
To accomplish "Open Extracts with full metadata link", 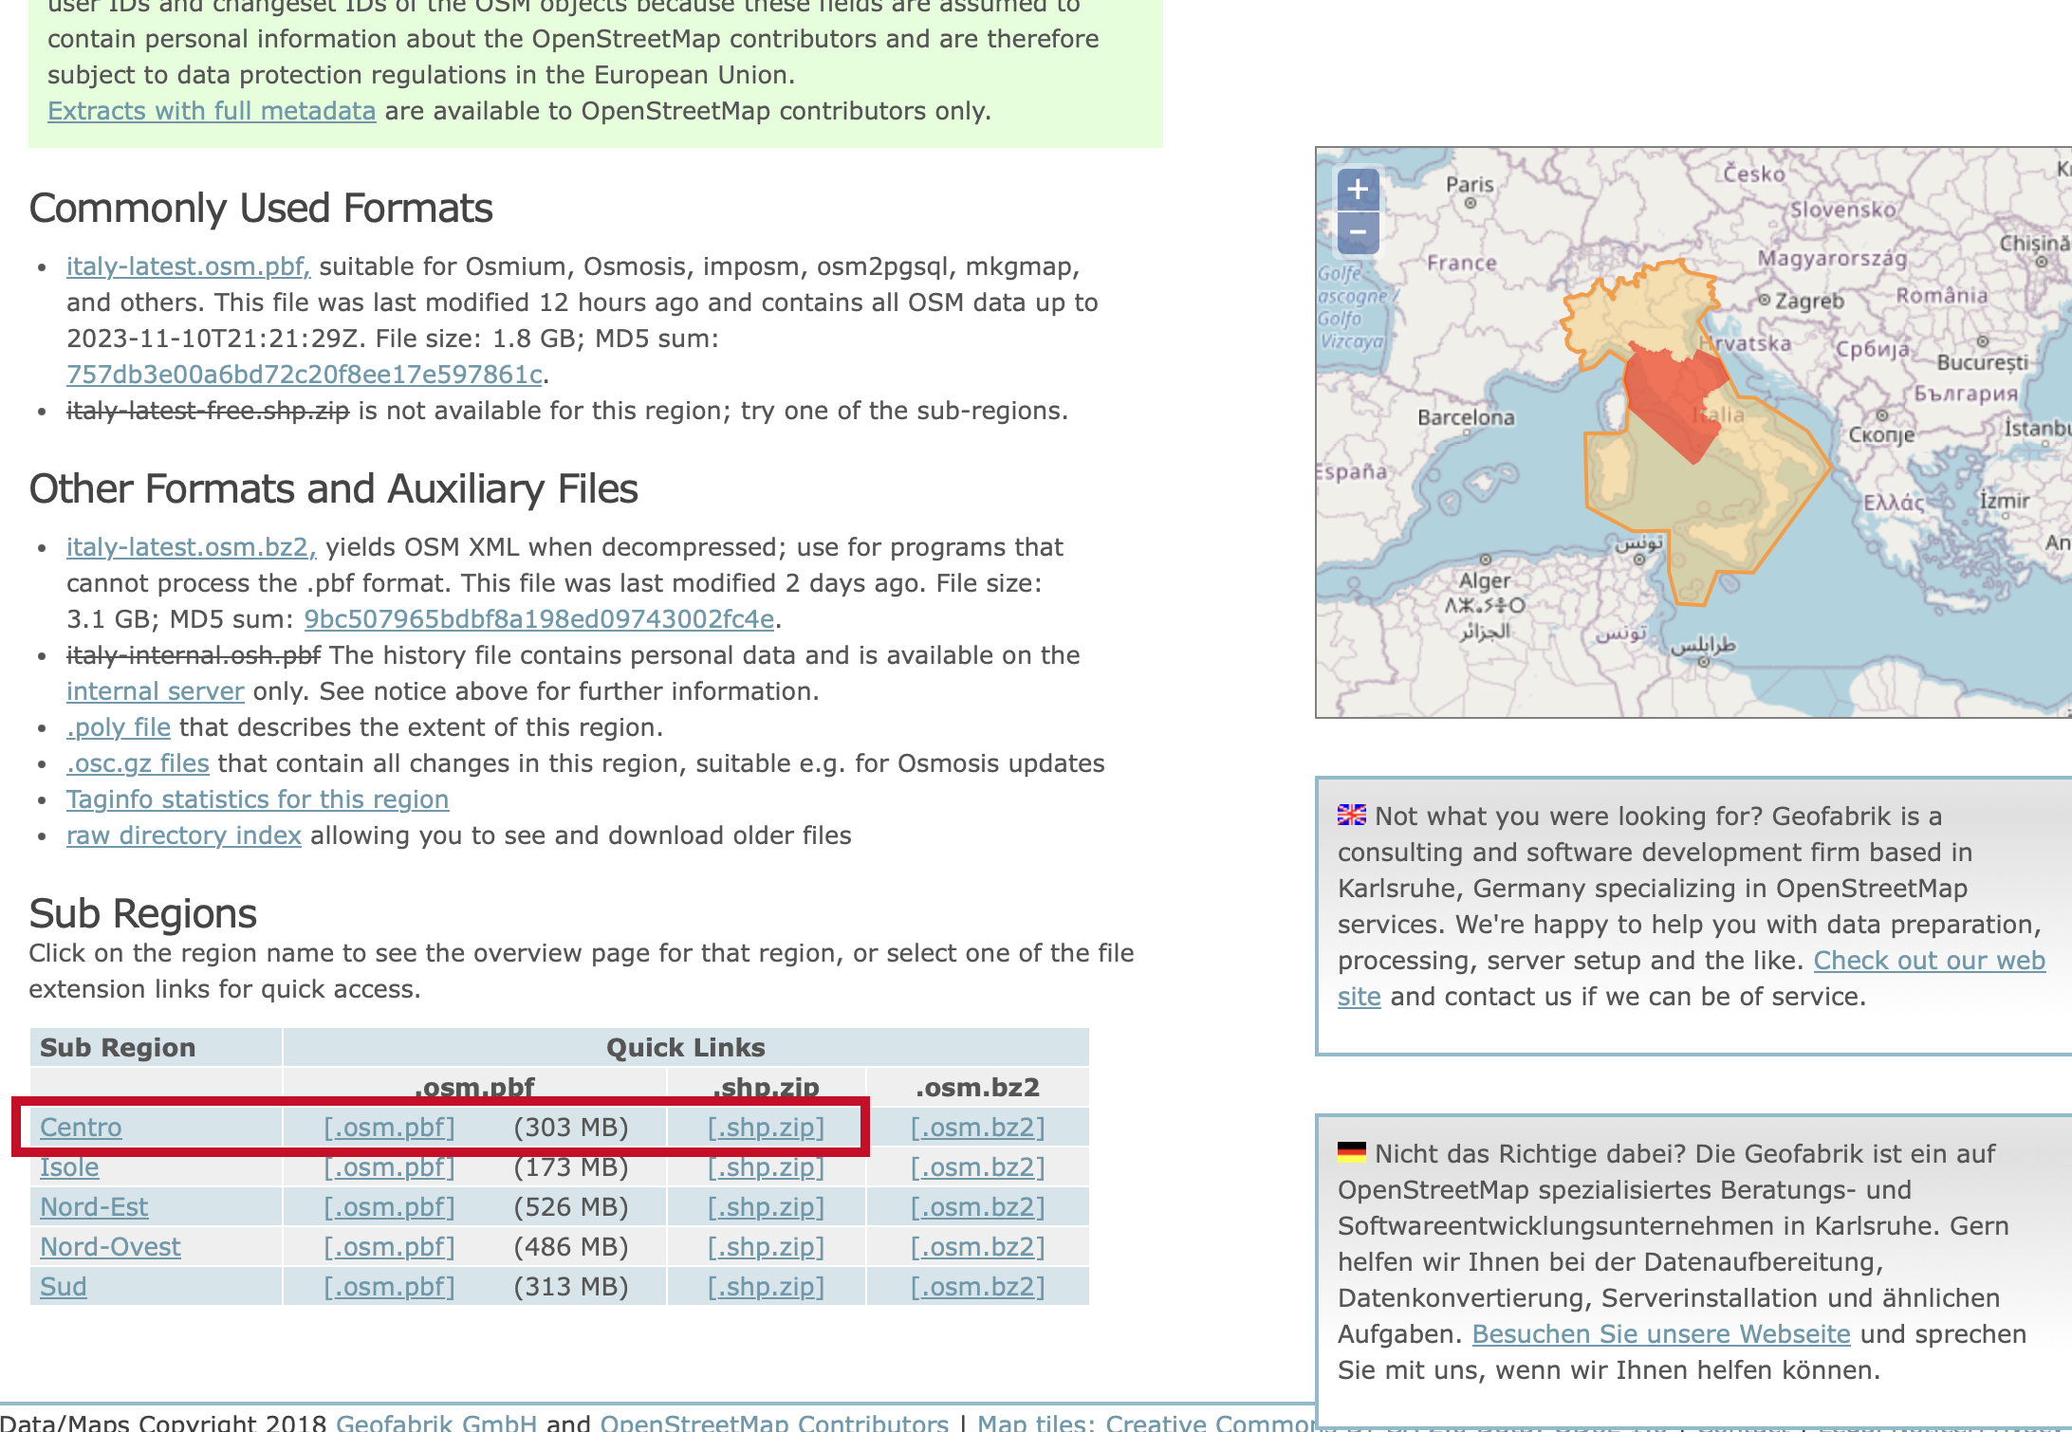I will (x=212, y=111).
